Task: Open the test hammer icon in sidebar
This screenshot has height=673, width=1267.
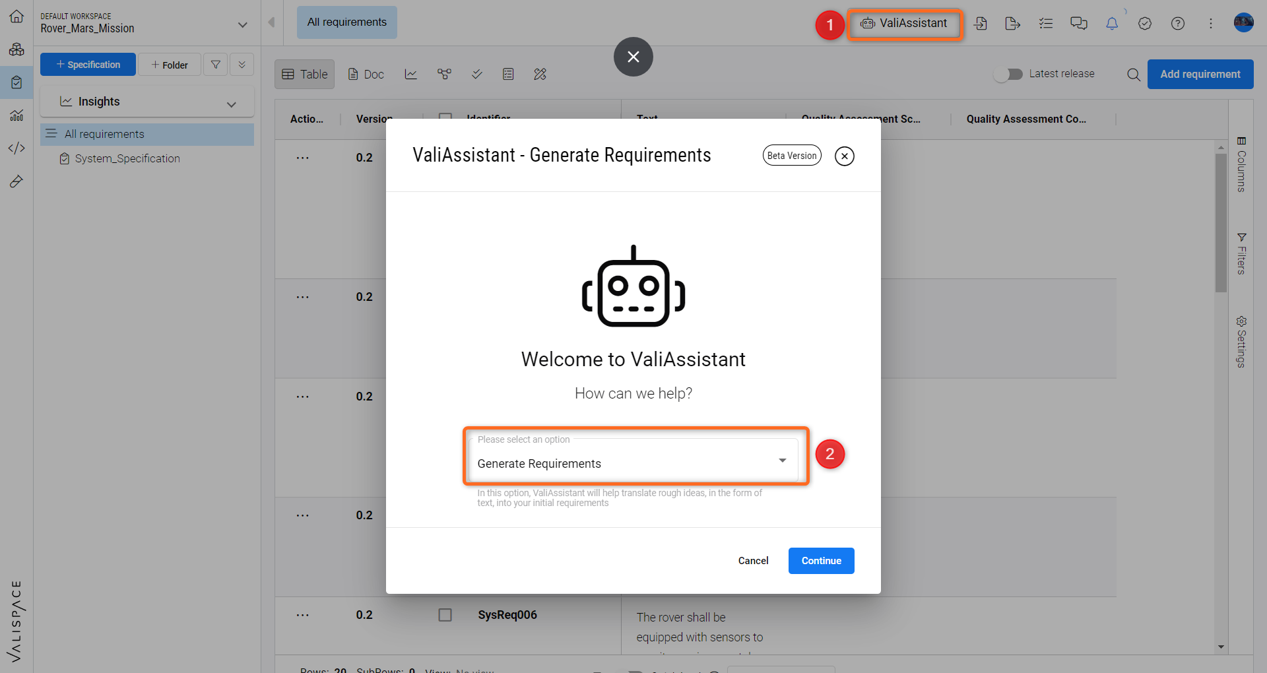Action: point(16,181)
